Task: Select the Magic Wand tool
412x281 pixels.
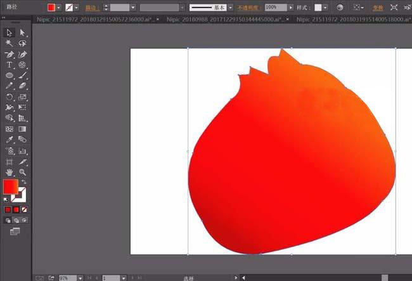Action: click(x=10, y=43)
